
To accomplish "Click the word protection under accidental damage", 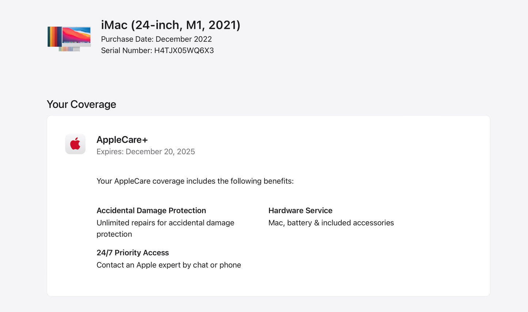I will click(114, 234).
